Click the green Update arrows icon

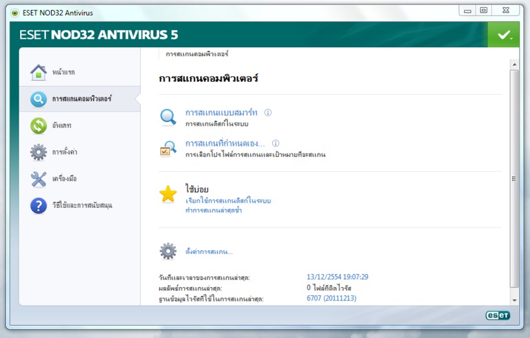coord(39,126)
